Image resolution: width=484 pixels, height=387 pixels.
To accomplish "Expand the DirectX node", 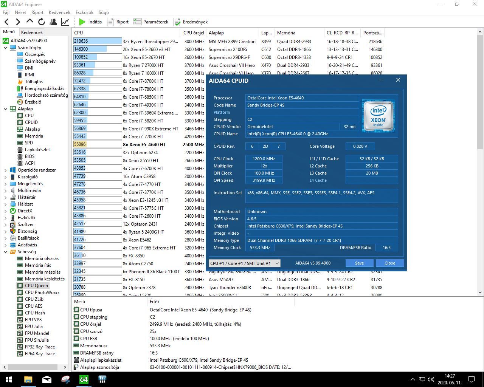I will [x=5, y=211].
